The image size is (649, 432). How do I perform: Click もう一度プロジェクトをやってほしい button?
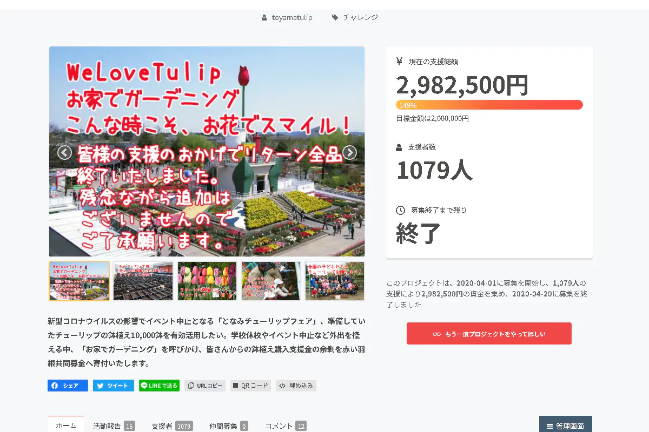pos(489,334)
